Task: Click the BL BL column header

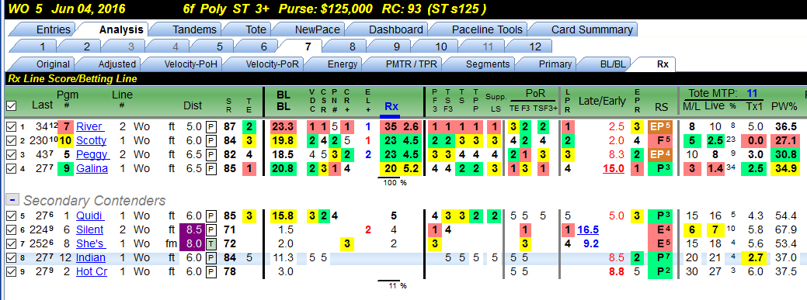Action: (283, 100)
